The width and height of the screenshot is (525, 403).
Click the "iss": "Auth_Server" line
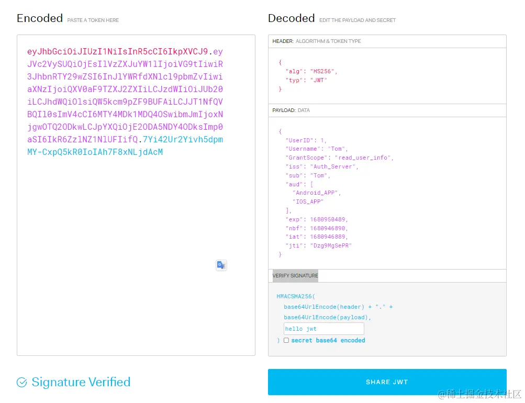[322, 166]
